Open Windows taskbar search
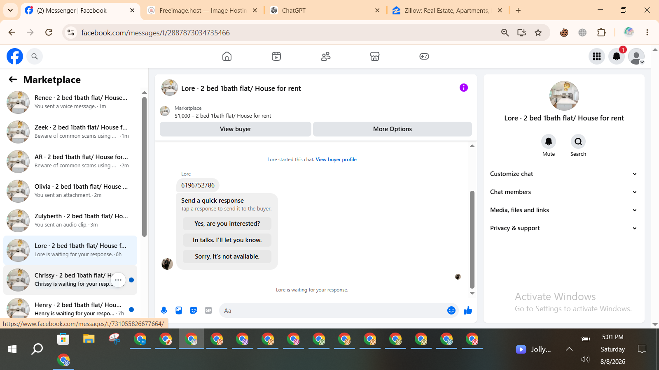Image resolution: width=659 pixels, height=370 pixels. tap(37, 349)
